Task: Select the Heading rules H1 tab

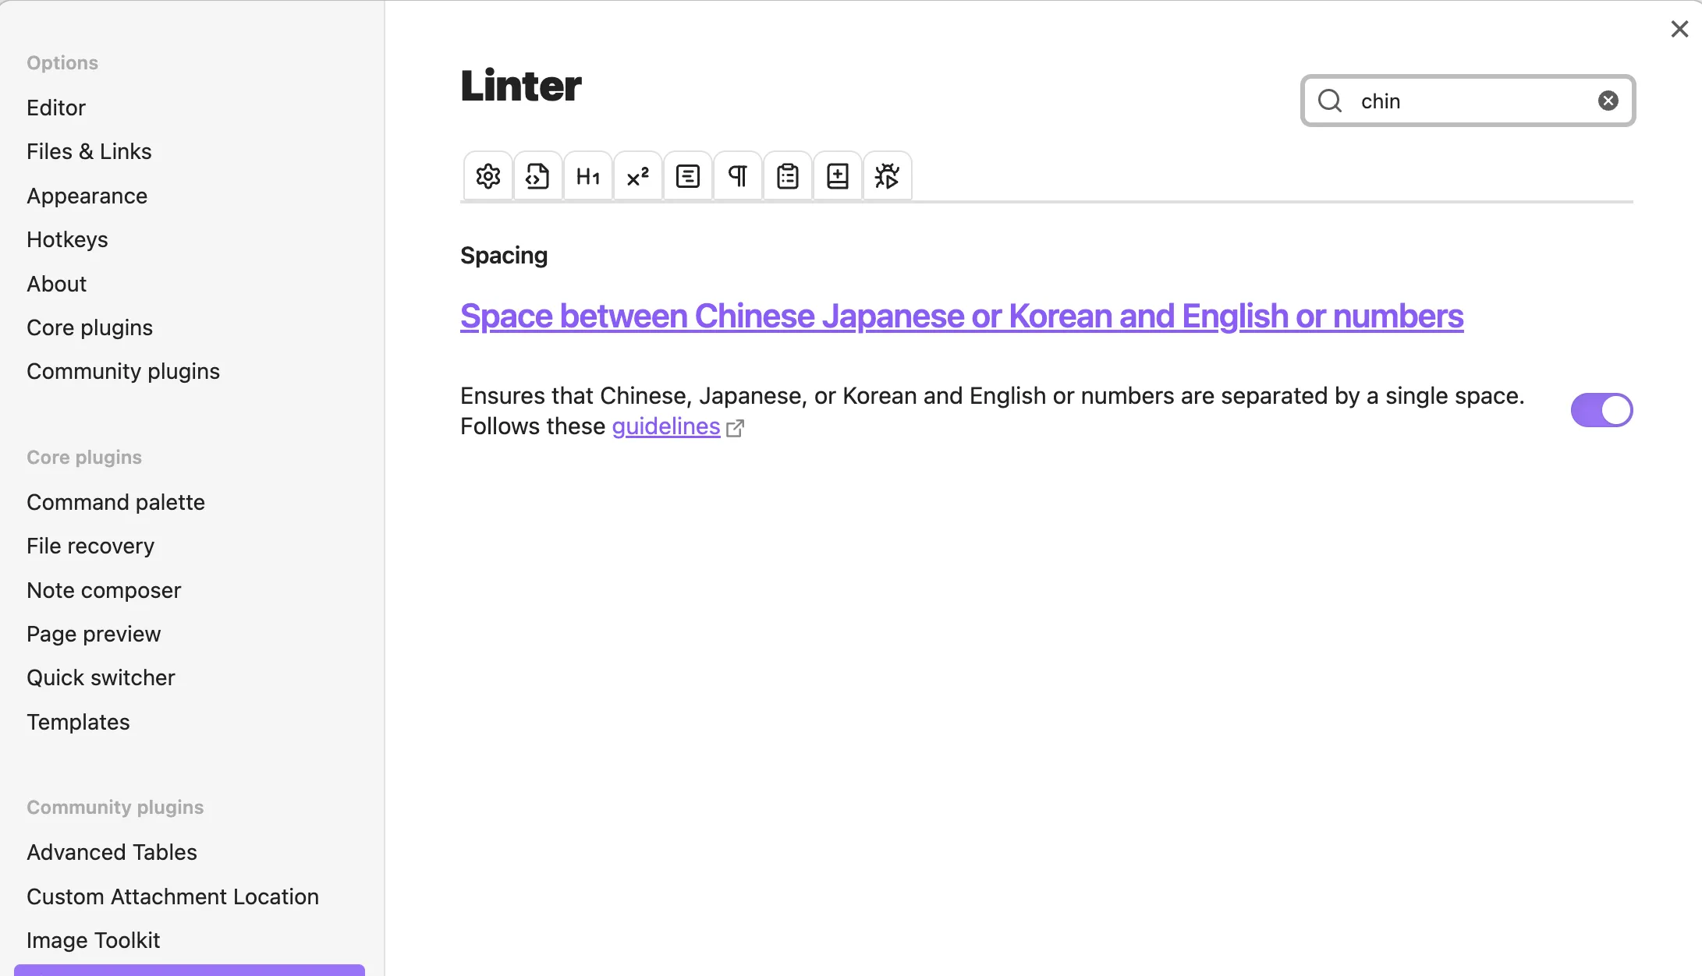Action: pos(587,176)
